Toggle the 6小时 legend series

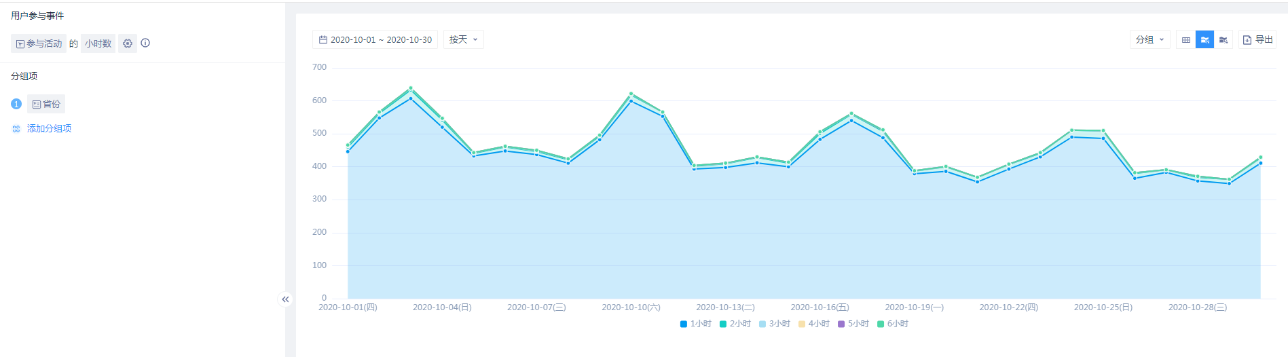pos(892,324)
